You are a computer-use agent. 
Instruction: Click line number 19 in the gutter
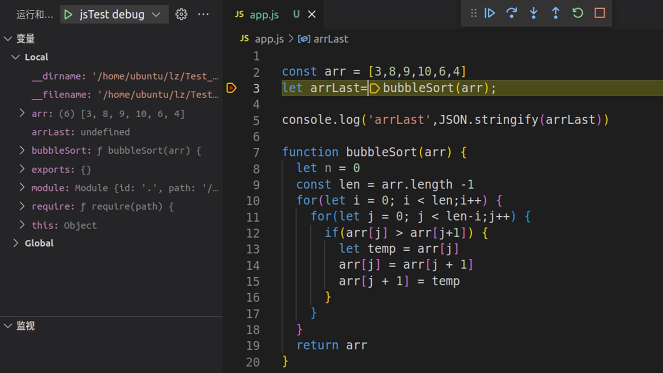coord(253,346)
